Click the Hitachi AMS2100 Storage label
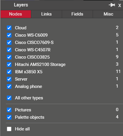 click(x=40, y=64)
